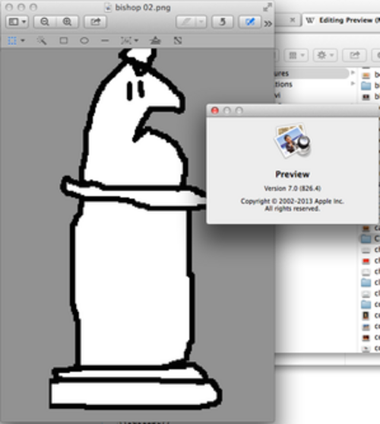This screenshot has height=424, width=380.
Task: Toggle the bishop 02.png fullscreen arrows
Action: coord(268,8)
